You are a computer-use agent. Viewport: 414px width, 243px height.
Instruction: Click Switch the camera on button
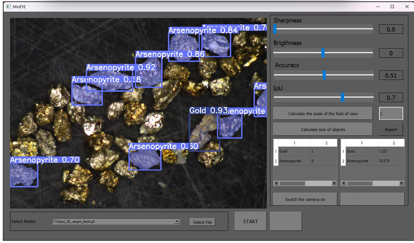click(x=305, y=200)
